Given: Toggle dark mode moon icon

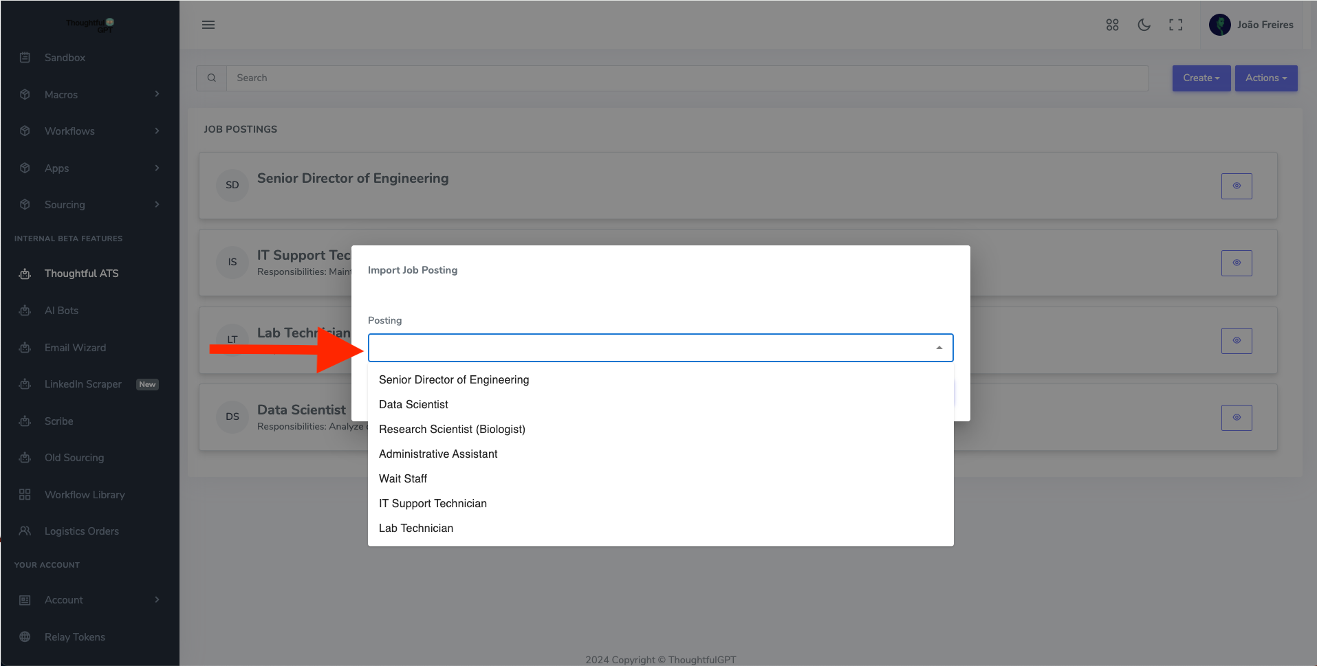Looking at the screenshot, I should click(1144, 25).
